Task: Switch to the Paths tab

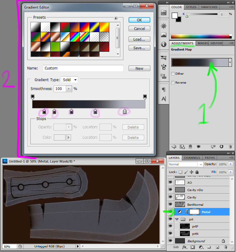Action: coord(210,158)
